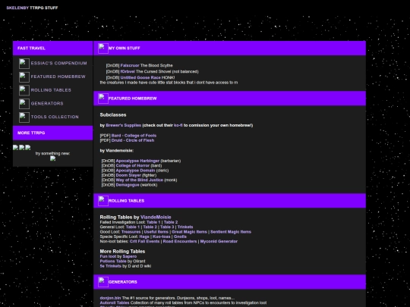Screen dimensions: 410x307
Task: Click the Featured Homebrew section header icon
Action: coord(103,99)
